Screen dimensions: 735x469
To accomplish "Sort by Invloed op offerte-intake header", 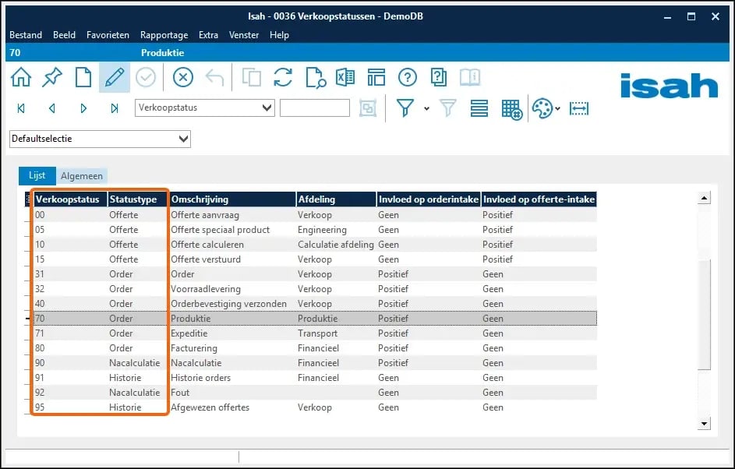I will pos(539,199).
